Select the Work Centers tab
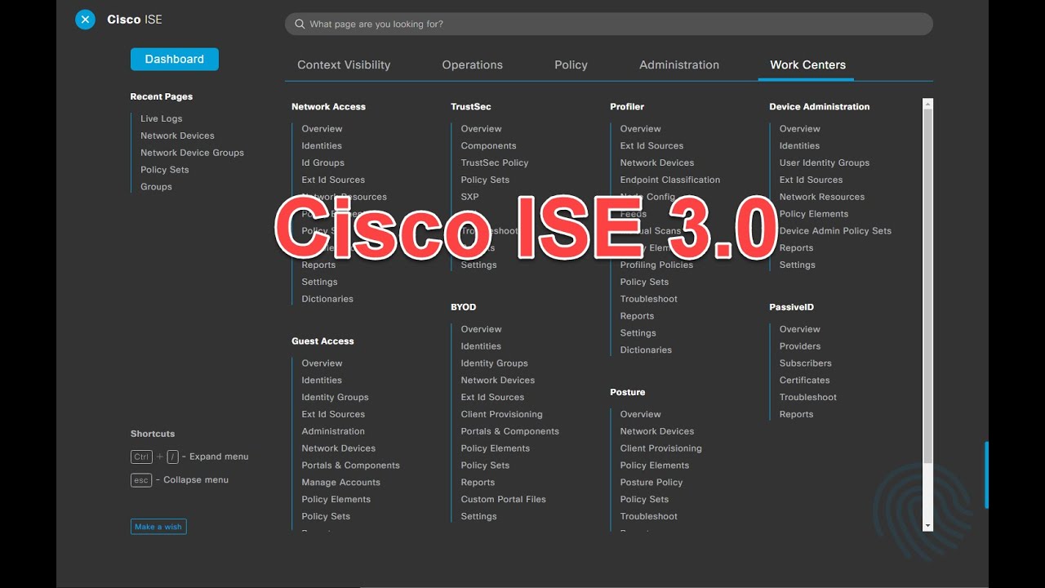The height and width of the screenshot is (588, 1045). [x=807, y=65]
